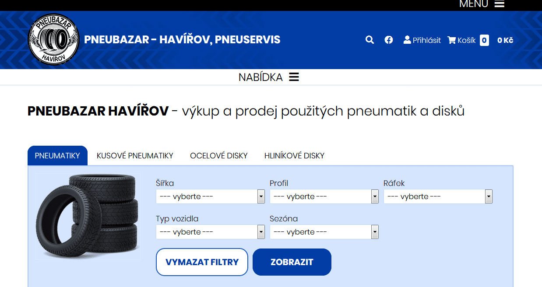Expand the Ráfek dropdown

pyautogui.click(x=438, y=196)
